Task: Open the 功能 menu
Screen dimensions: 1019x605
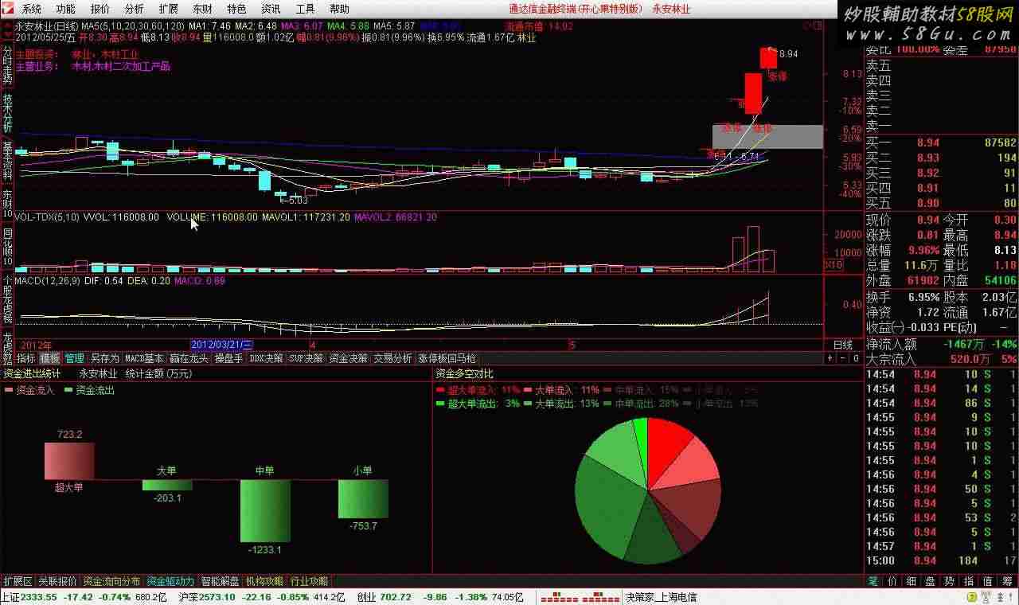Action: pyautogui.click(x=65, y=9)
